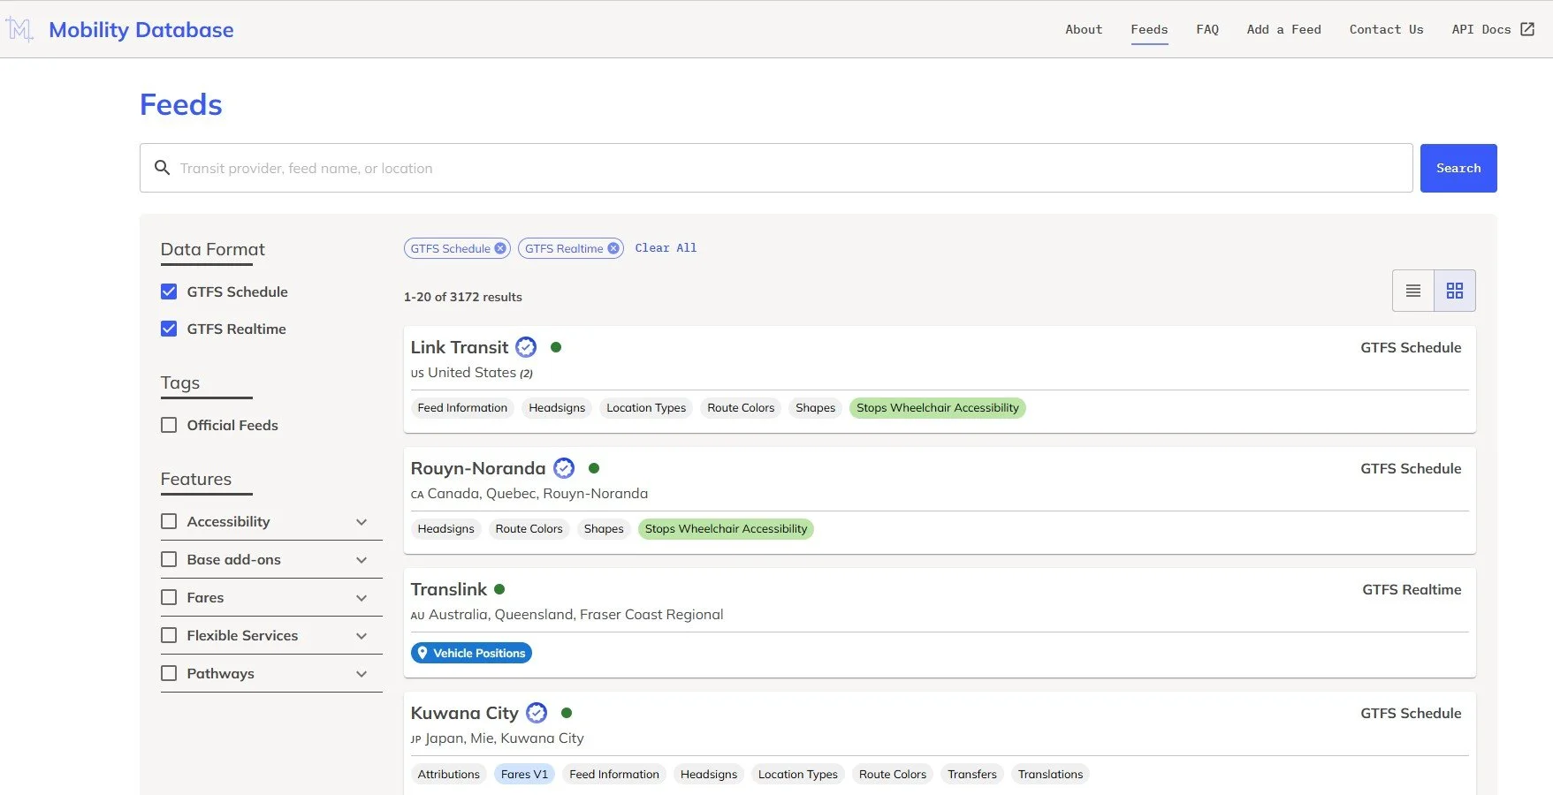Go to the Feeds nav tab

tap(1149, 29)
